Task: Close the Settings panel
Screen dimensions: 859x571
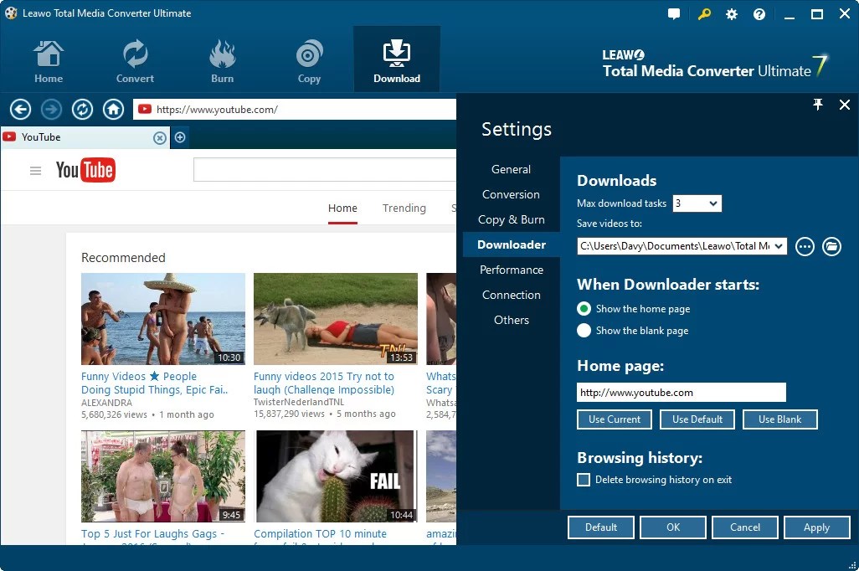Action: coord(844,105)
